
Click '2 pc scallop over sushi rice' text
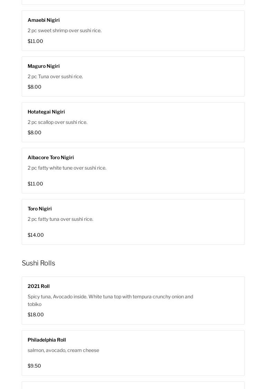pos(57,122)
